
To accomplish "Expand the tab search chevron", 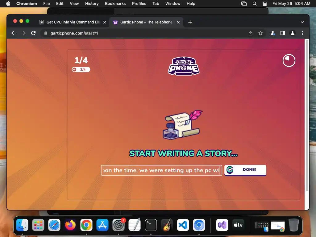I will click(x=302, y=22).
